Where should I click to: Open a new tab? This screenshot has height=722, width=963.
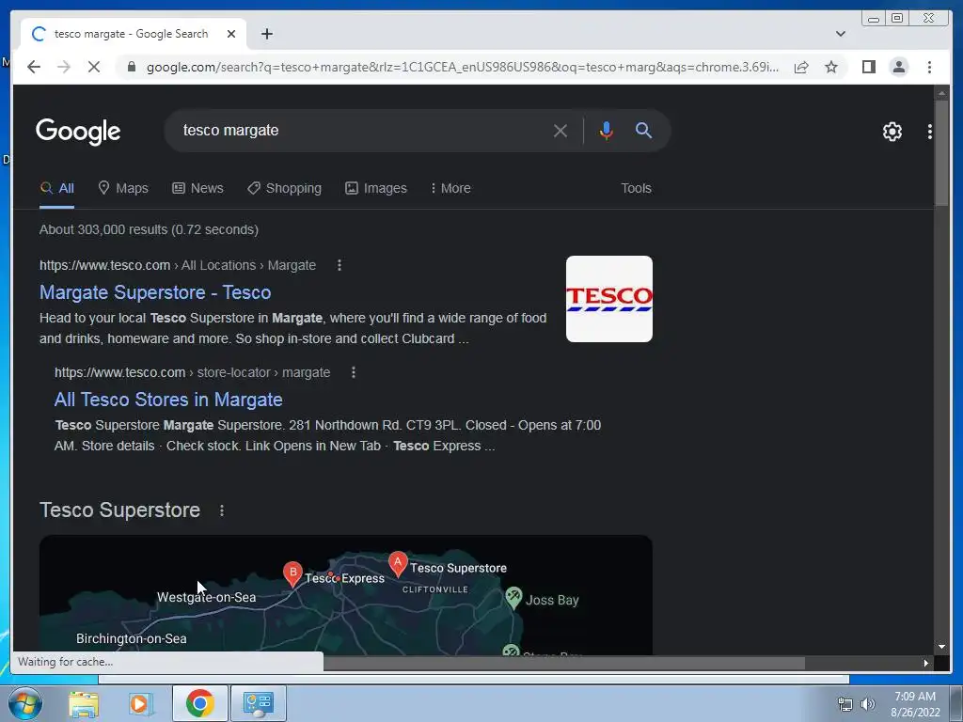click(x=266, y=34)
